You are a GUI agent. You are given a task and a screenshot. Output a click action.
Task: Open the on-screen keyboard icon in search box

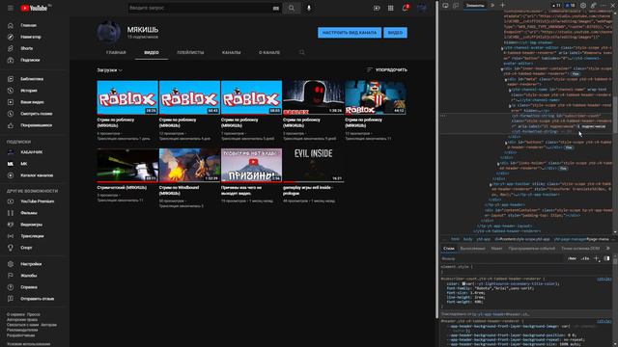[276, 8]
